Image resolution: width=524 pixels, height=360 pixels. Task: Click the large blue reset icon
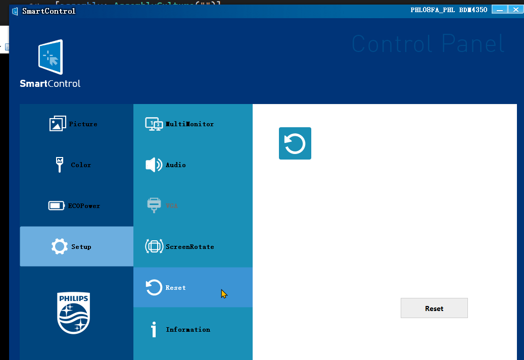[x=295, y=143]
